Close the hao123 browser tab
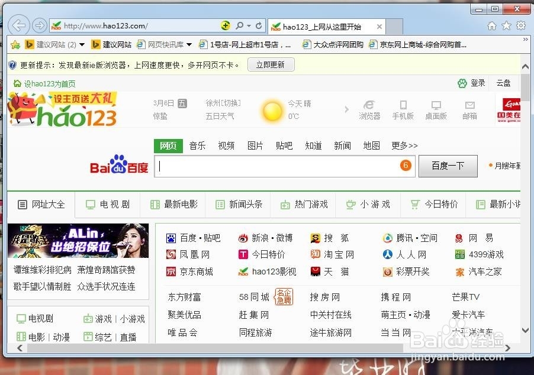The height and width of the screenshot is (375, 534). pos(379,27)
